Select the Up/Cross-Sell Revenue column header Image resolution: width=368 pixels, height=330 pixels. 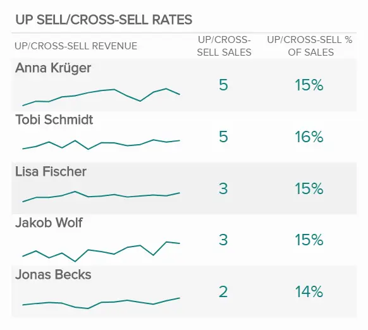76,46
